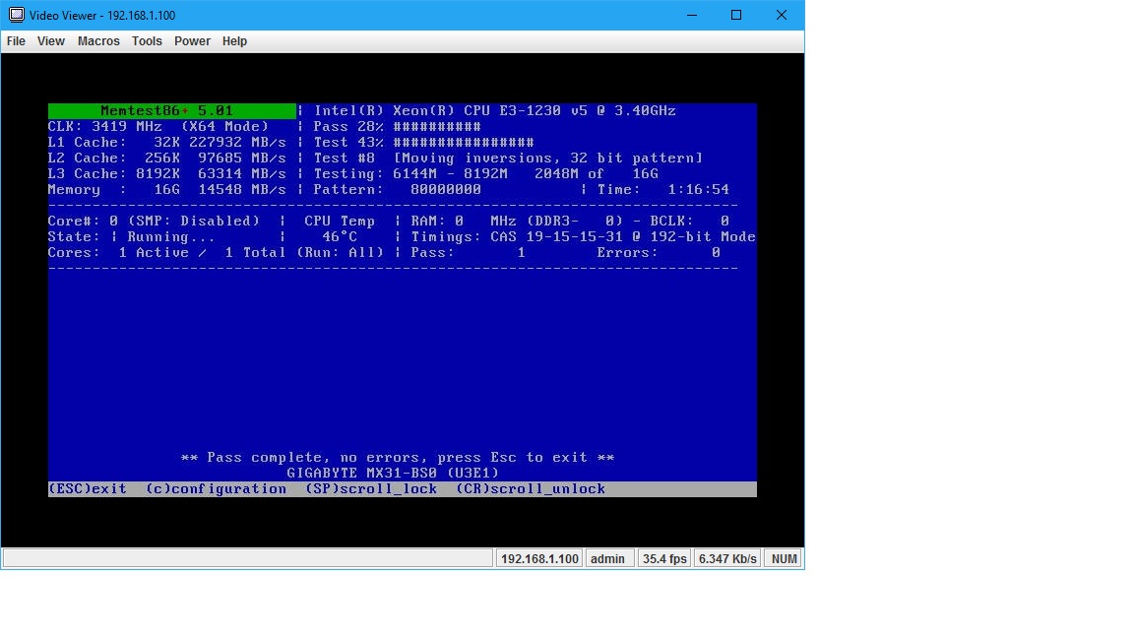Click the 35.4 fps status indicator
This screenshot has width=1134, height=638.
(664, 558)
